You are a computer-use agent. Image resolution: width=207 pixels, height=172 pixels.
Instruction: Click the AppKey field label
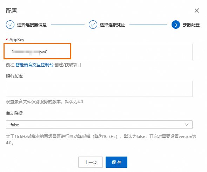pyautogui.click(x=17, y=40)
